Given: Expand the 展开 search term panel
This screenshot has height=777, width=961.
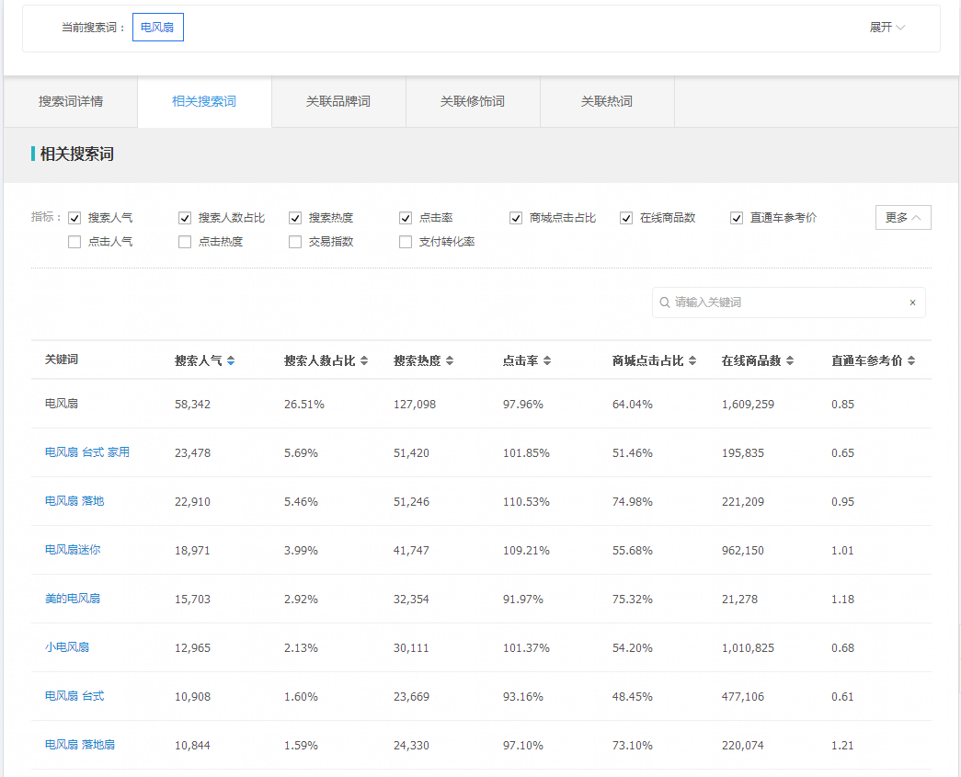Looking at the screenshot, I should pyautogui.click(x=887, y=28).
